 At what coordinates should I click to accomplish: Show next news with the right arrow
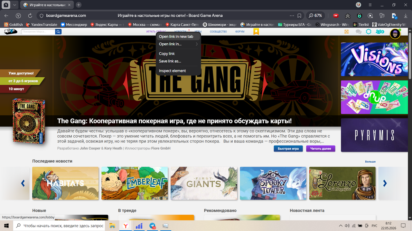coord(385,183)
